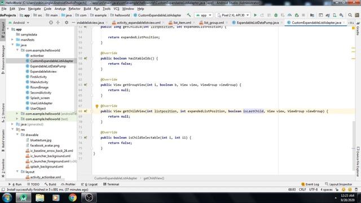This screenshot has height=203, width=361.
Task: Click override gutter marker beside isChildSelectable
Action: coord(86,138)
